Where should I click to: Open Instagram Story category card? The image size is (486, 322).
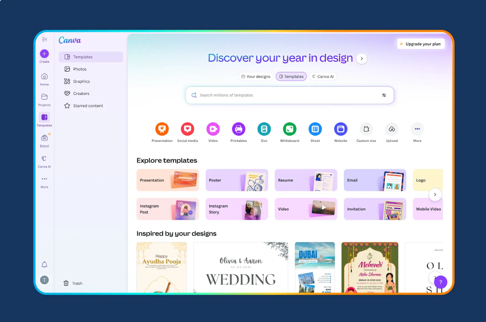[x=237, y=209]
